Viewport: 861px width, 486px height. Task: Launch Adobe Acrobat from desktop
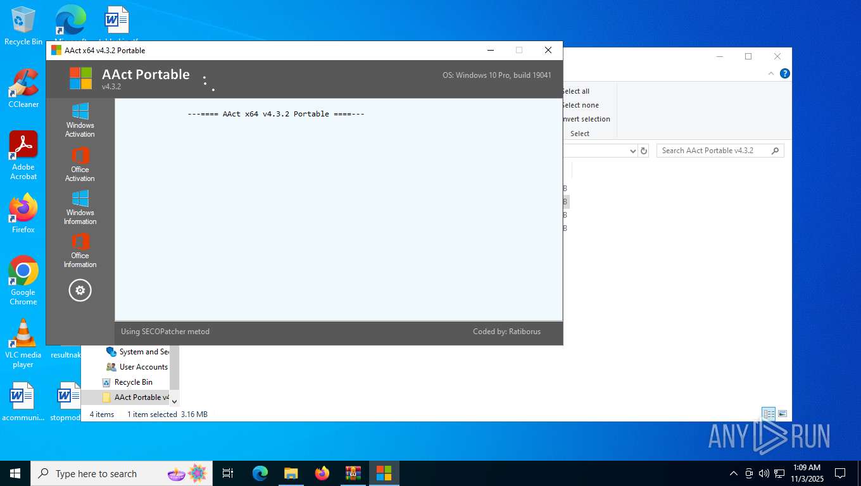(23, 156)
